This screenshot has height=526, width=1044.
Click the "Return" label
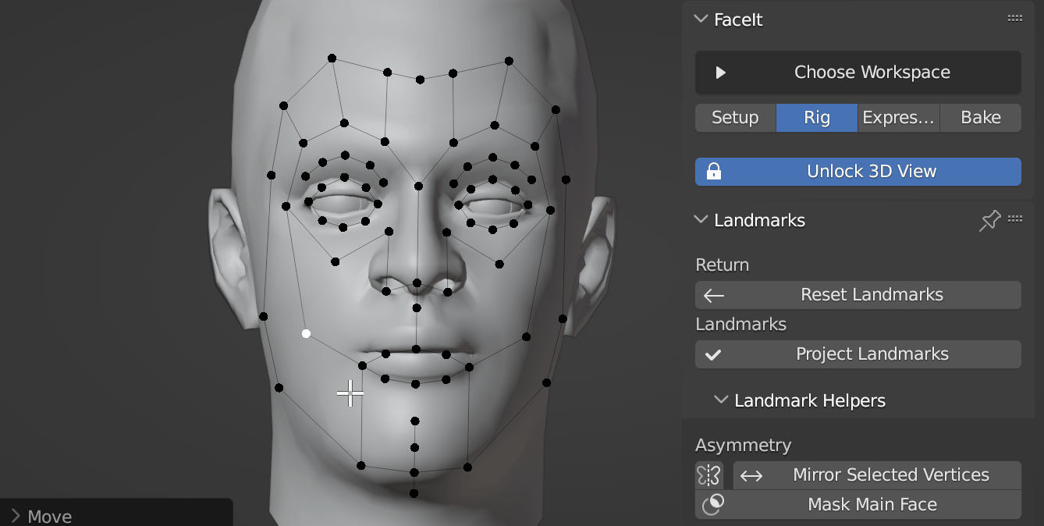(x=722, y=265)
